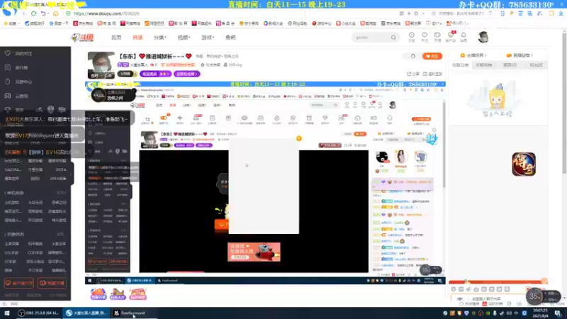Click the star icon in the address bar
The height and width of the screenshot is (319, 567).
pyautogui.click(x=416, y=13)
